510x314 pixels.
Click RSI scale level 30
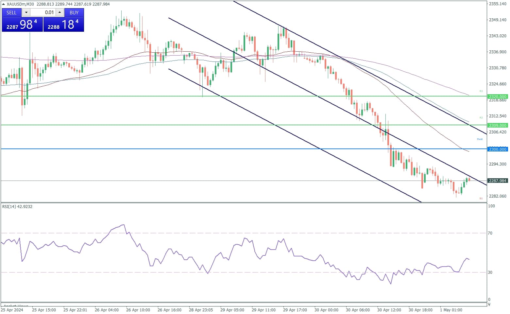(490, 272)
